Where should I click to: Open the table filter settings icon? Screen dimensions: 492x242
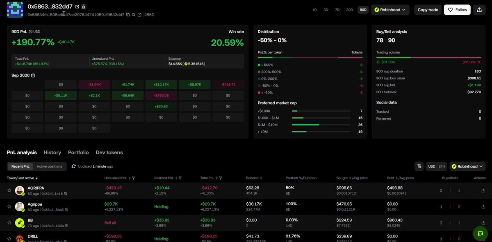419,166
